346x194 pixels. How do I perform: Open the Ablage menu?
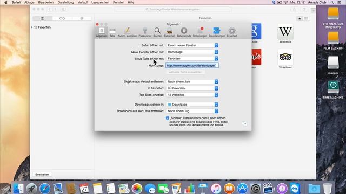pyautogui.click(x=29, y=2)
